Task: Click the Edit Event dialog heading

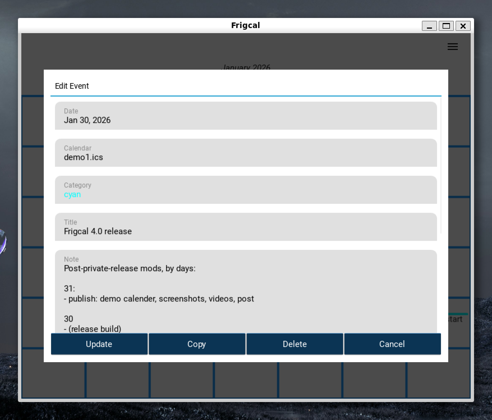Action: pyautogui.click(x=72, y=86)
